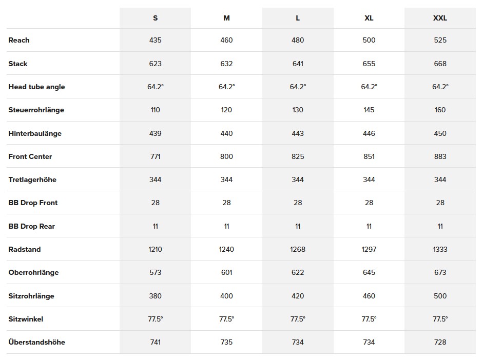Click the Oberrohrlänge row label
The image size is (483, 361).
33,272
